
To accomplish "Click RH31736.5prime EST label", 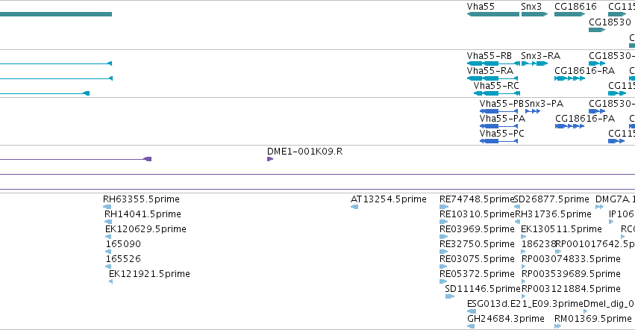I will pyautogui.click(x=553, y=214).
